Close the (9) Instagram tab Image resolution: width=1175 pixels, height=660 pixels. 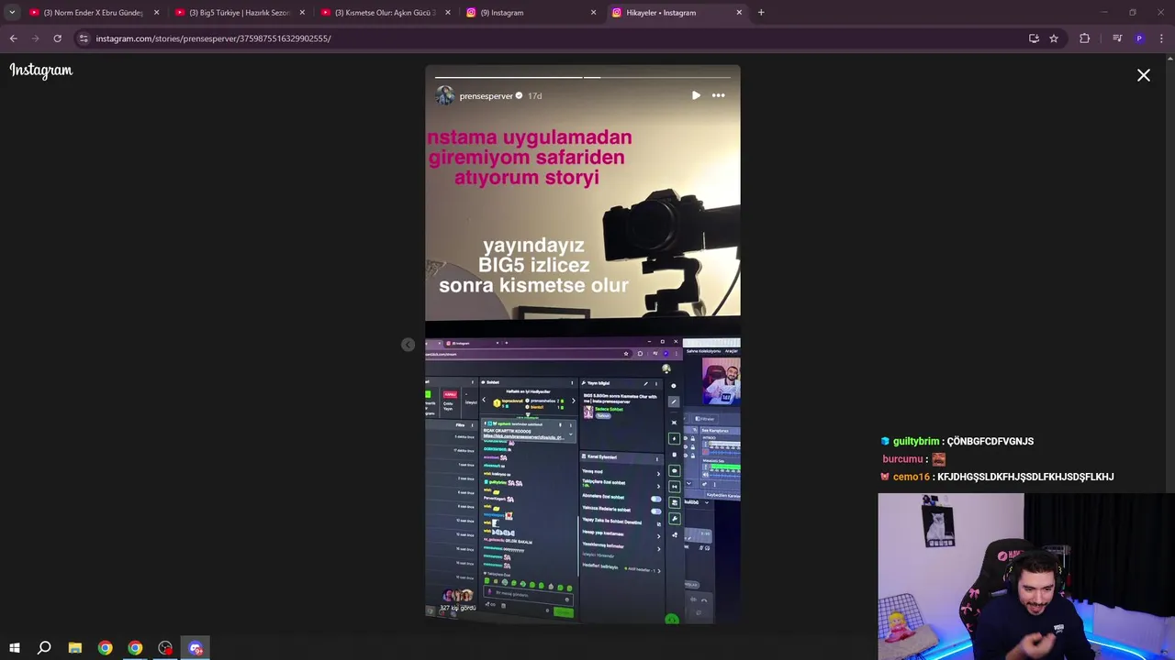click(x=594, y=13)
